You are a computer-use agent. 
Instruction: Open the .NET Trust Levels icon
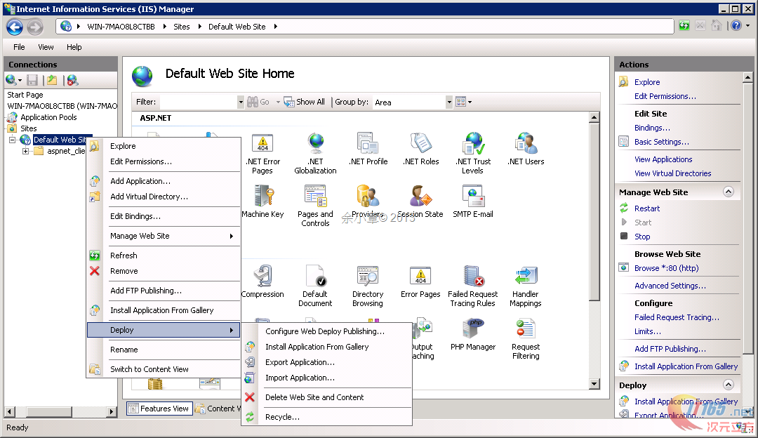click(473, 144)
